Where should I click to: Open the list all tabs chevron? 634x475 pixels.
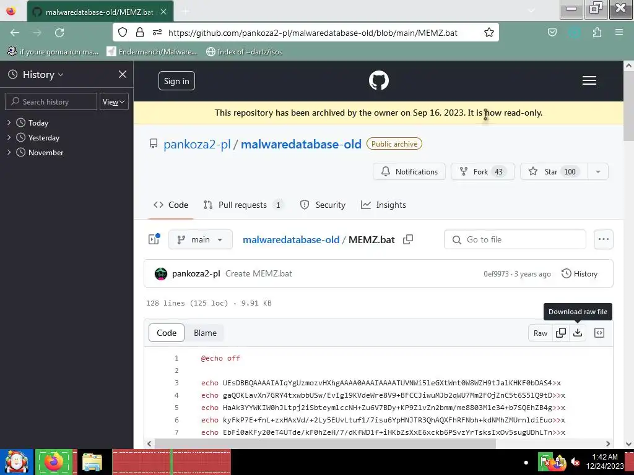pyautogui.click(x=532, y=11)
